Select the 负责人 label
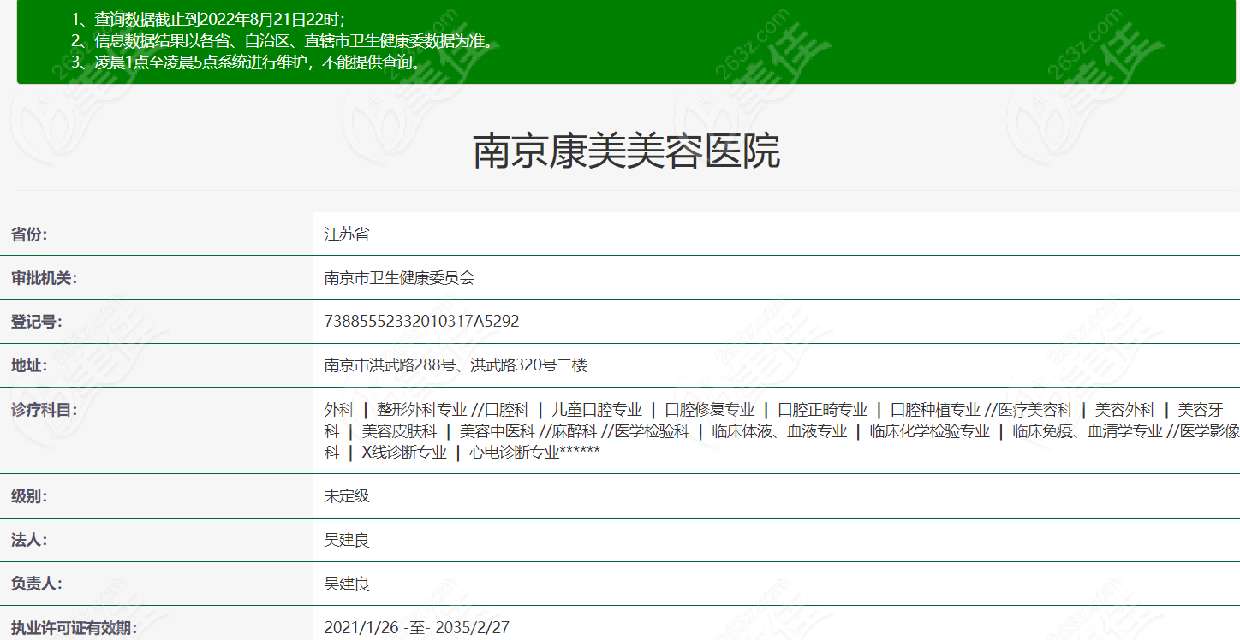 tap(36, 584)
